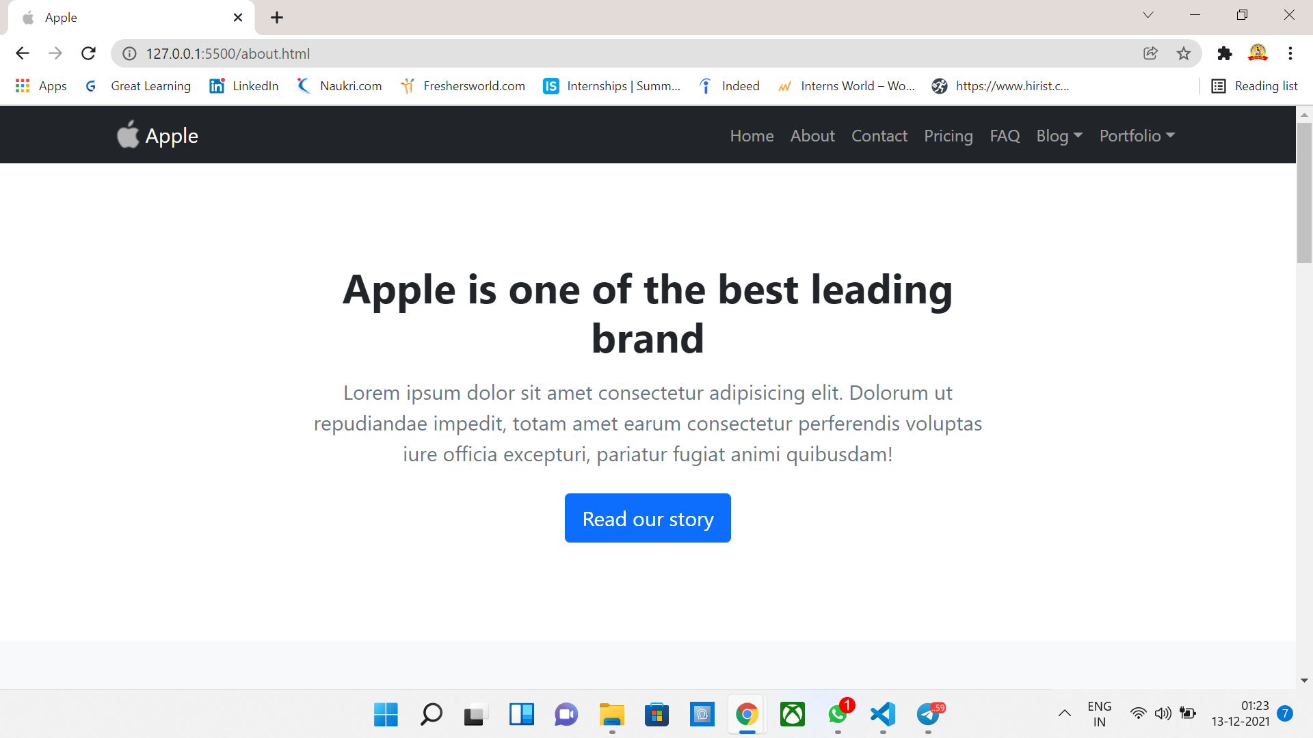The width and height of the screenshot is (1313, 738).
Task: Click the share icon in the address bar
Action: point(1151,53)
